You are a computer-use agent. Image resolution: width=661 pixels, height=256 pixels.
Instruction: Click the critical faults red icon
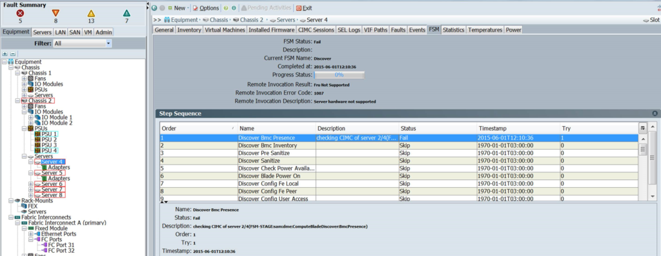20,13
